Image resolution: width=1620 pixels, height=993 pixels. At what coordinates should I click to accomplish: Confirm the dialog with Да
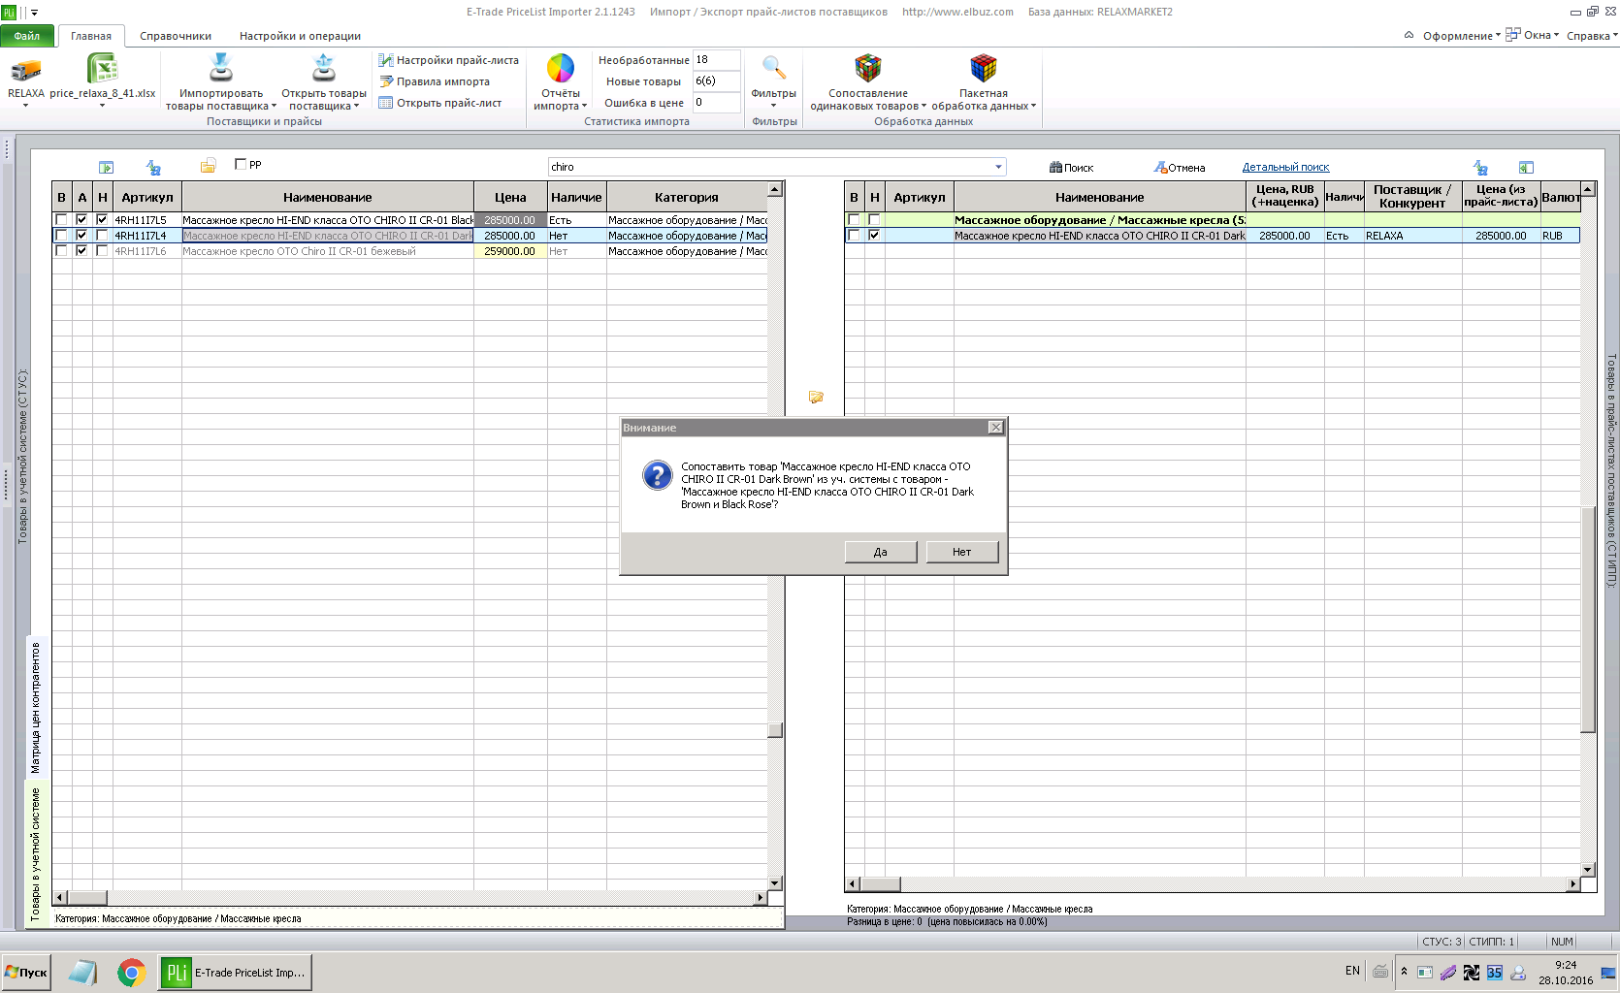click(x=881, y=552)
